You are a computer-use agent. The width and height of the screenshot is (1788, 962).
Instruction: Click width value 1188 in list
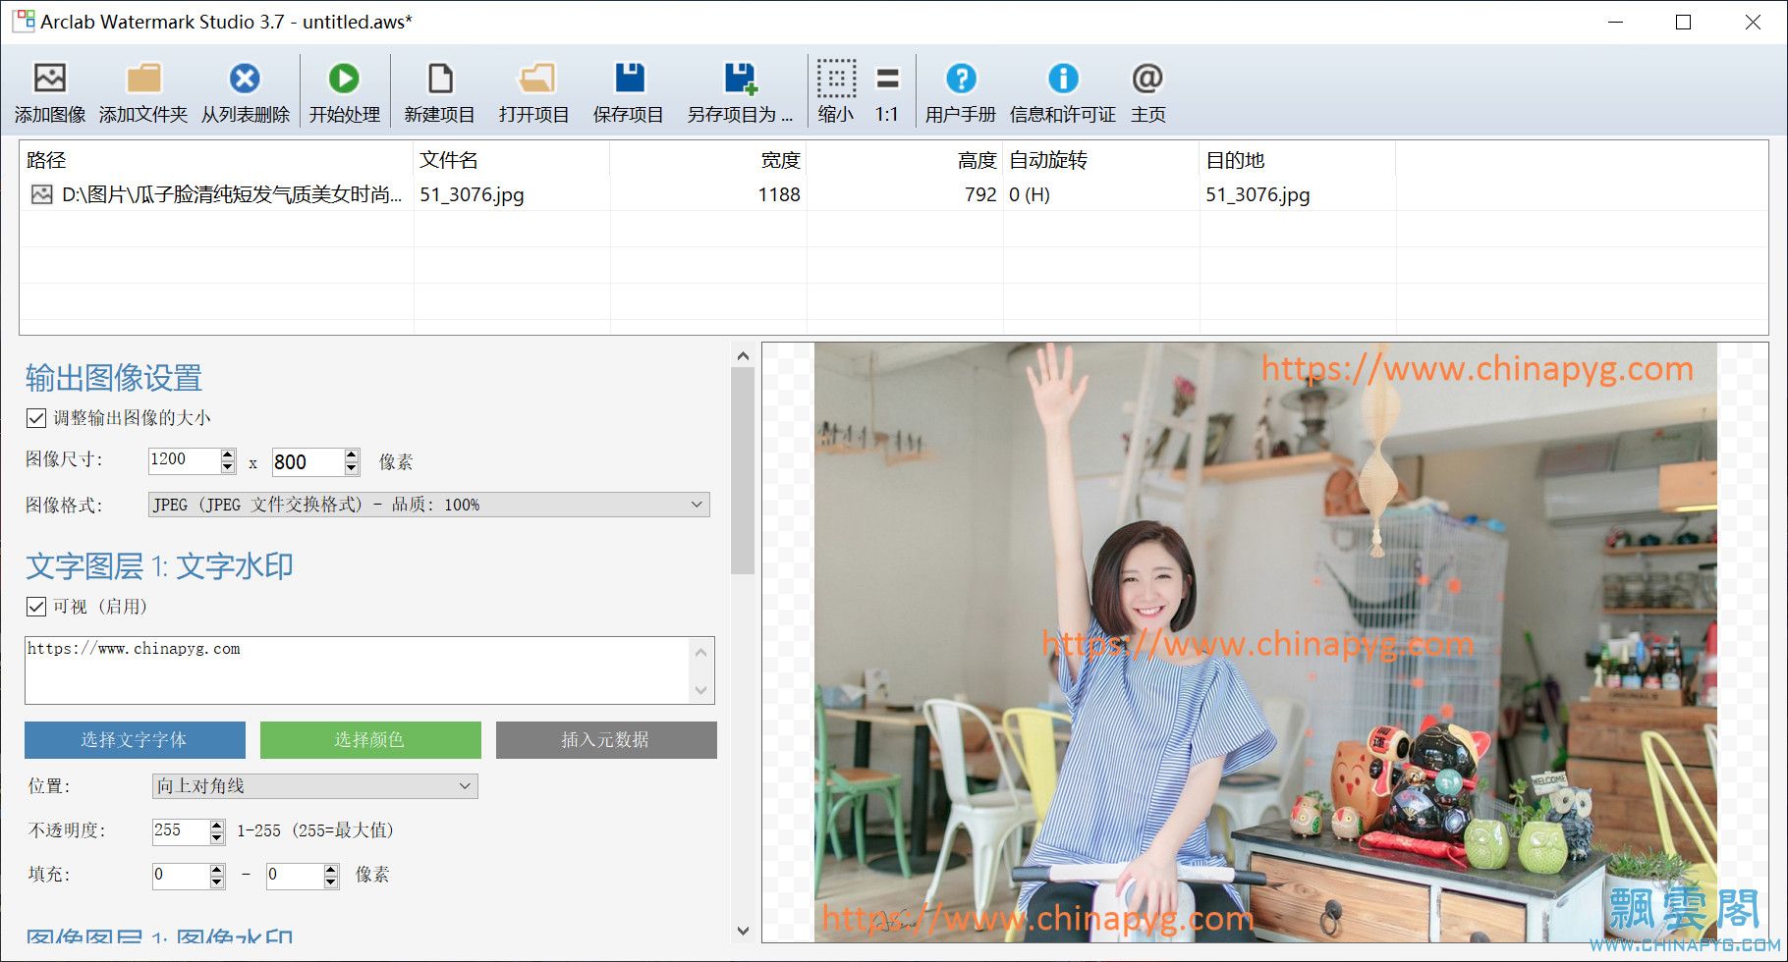[x=779, y=194]
